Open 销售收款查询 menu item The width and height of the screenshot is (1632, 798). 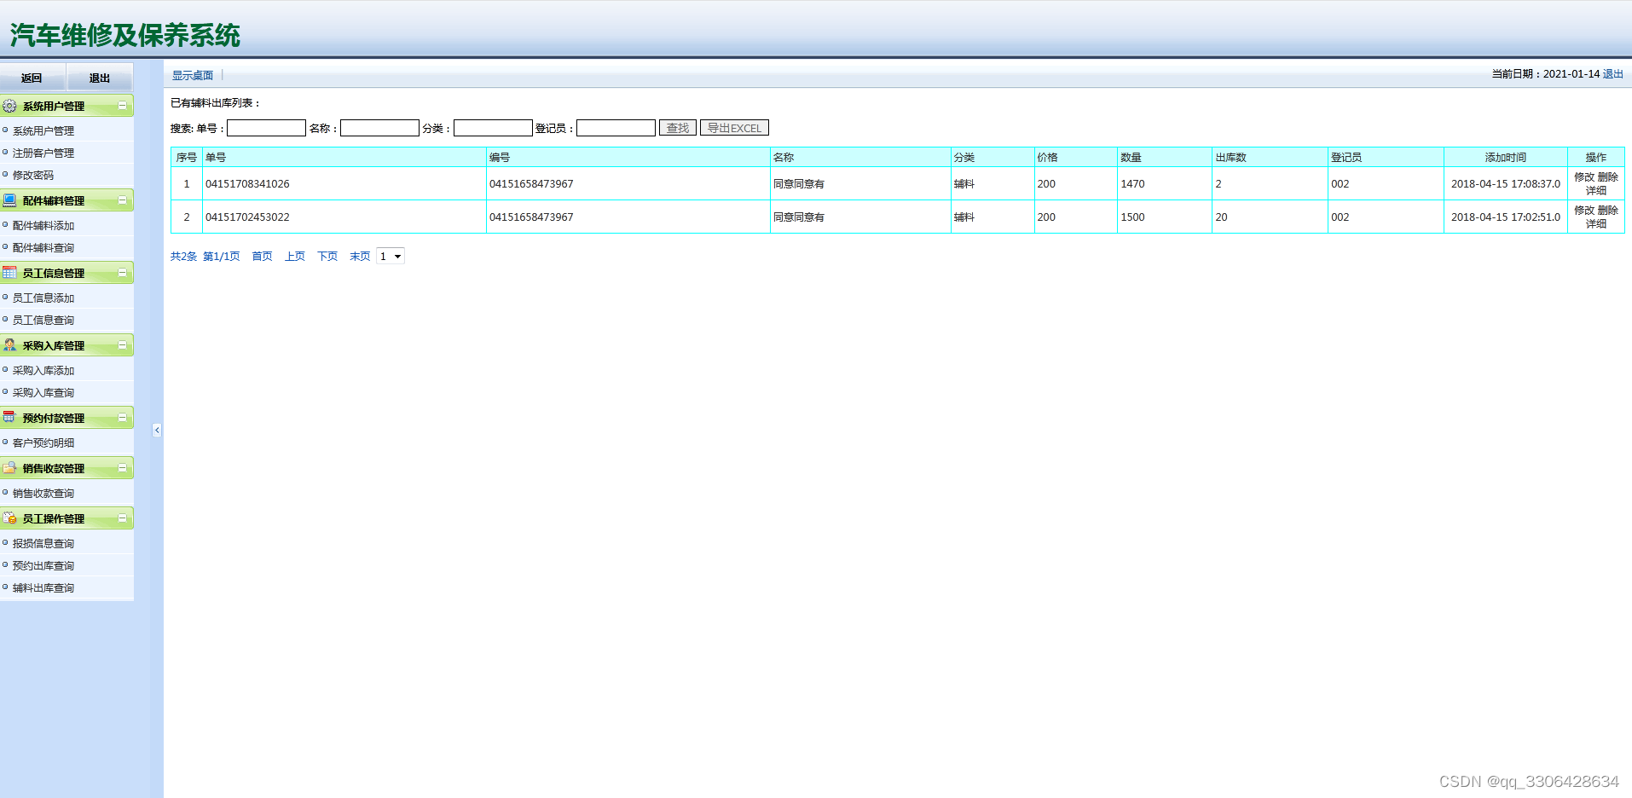click(x=43, y=493)
